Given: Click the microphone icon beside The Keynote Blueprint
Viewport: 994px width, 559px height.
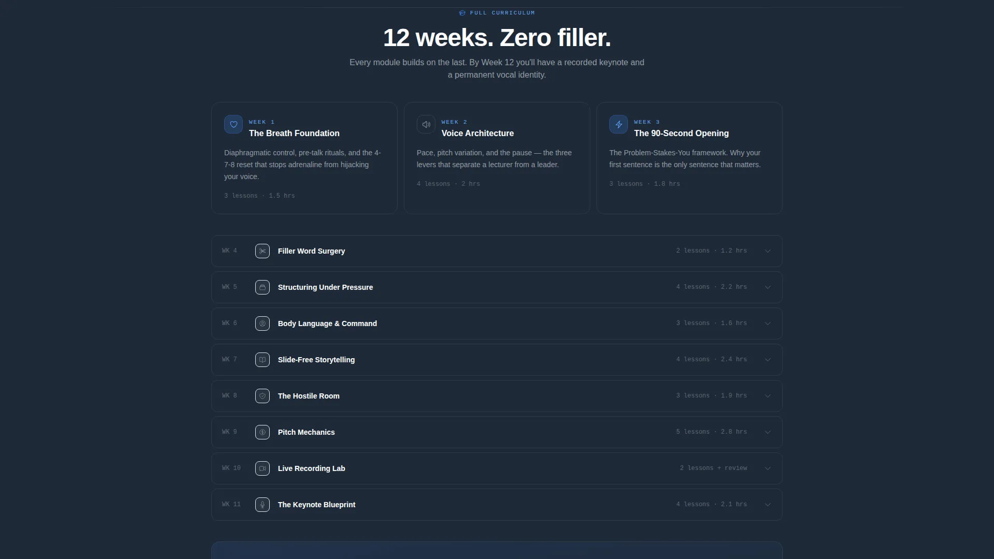Looking at the screenshot, I should tap(262, 505).
